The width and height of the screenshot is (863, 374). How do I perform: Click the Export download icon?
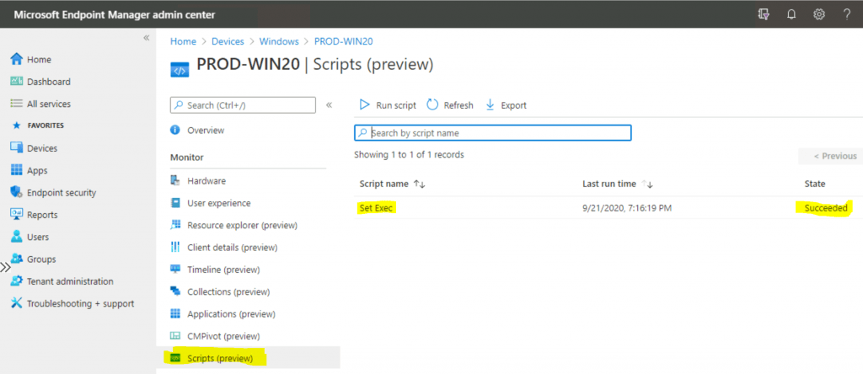tap(490, 104)
